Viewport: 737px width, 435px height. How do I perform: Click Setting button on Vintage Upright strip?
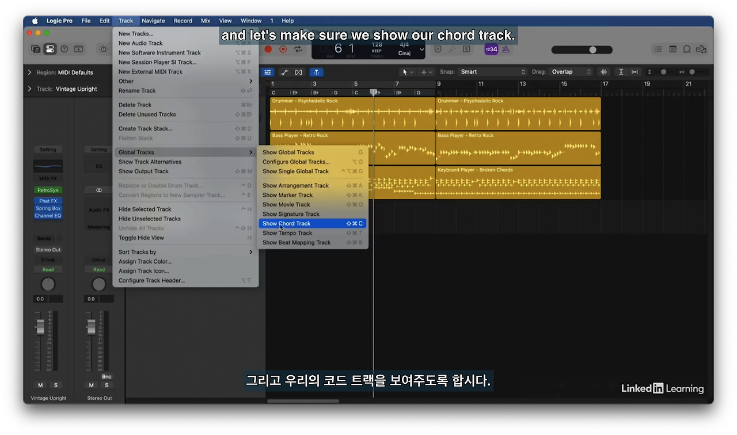pyautogui.click(x=48, y=150)
